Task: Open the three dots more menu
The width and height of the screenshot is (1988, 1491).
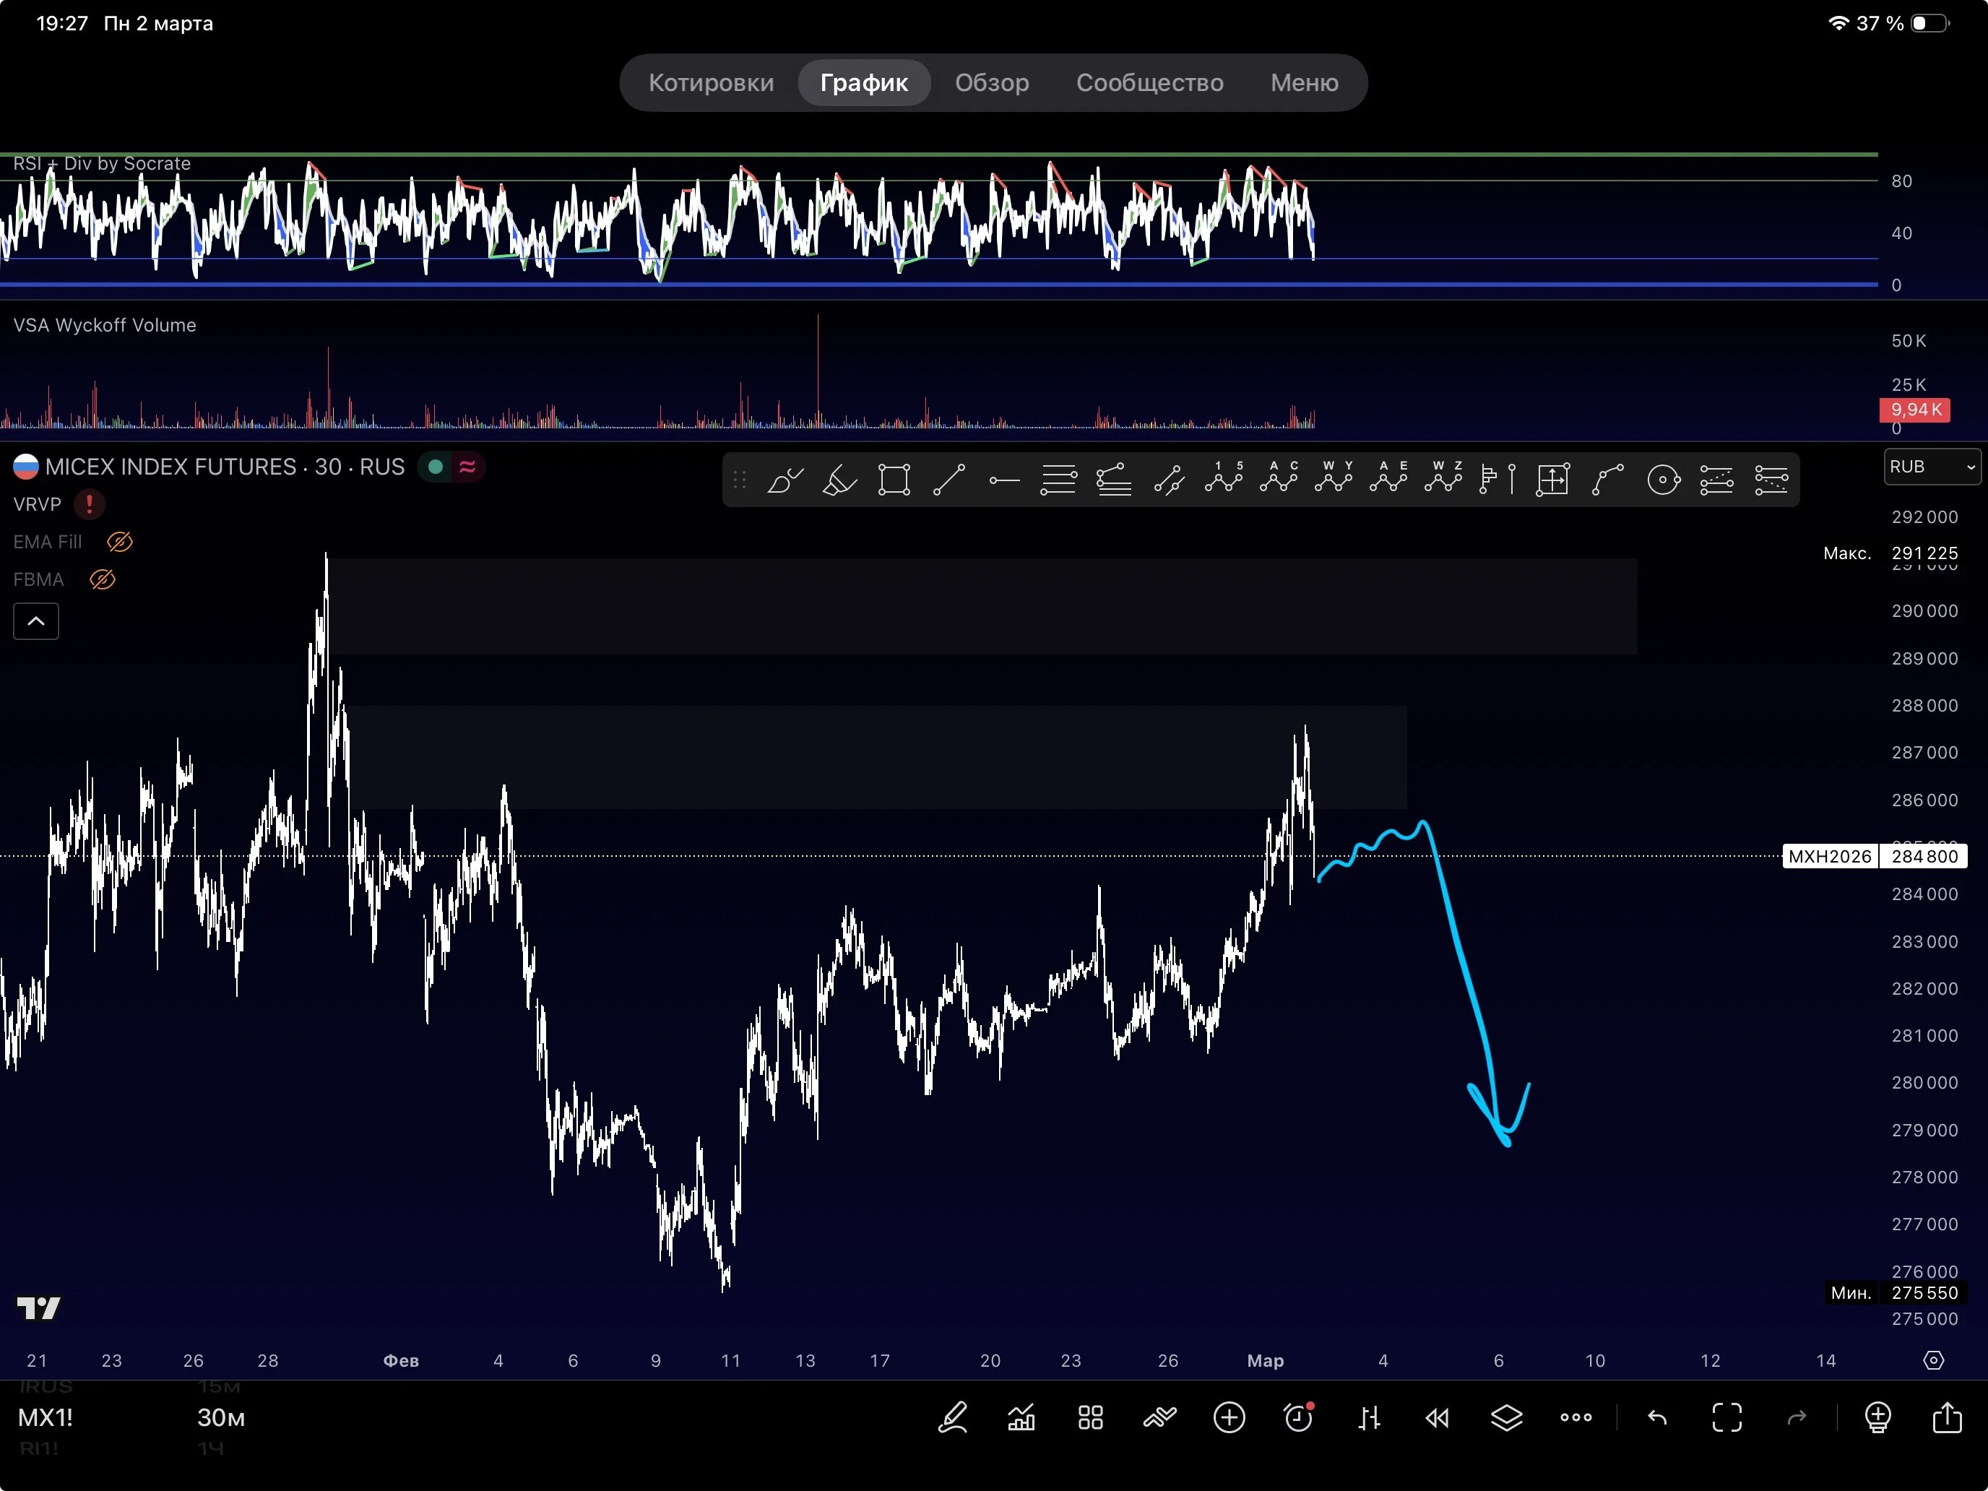Action: [1576, 1417]
